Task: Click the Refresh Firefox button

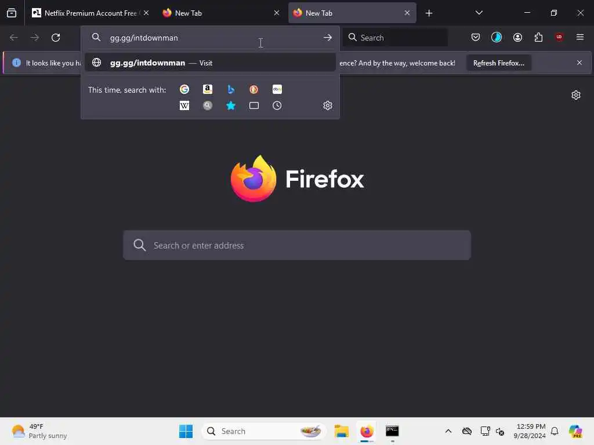Action: click(498, 63)
